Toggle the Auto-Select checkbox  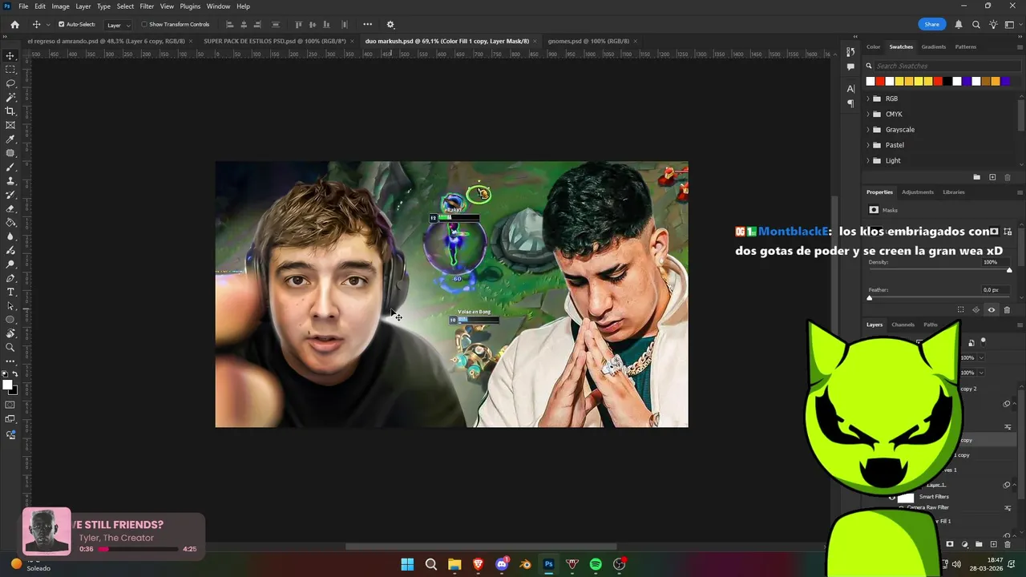point(61,25)
